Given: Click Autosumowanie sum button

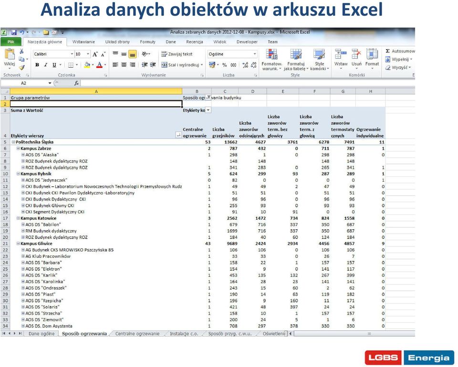Looking at the screenshot, I should coord(400,51).
